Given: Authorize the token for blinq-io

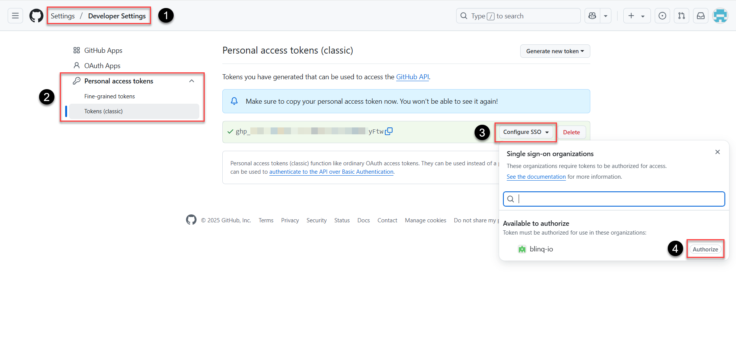Looking at the screenshot, I should click(x=705, y=249).
